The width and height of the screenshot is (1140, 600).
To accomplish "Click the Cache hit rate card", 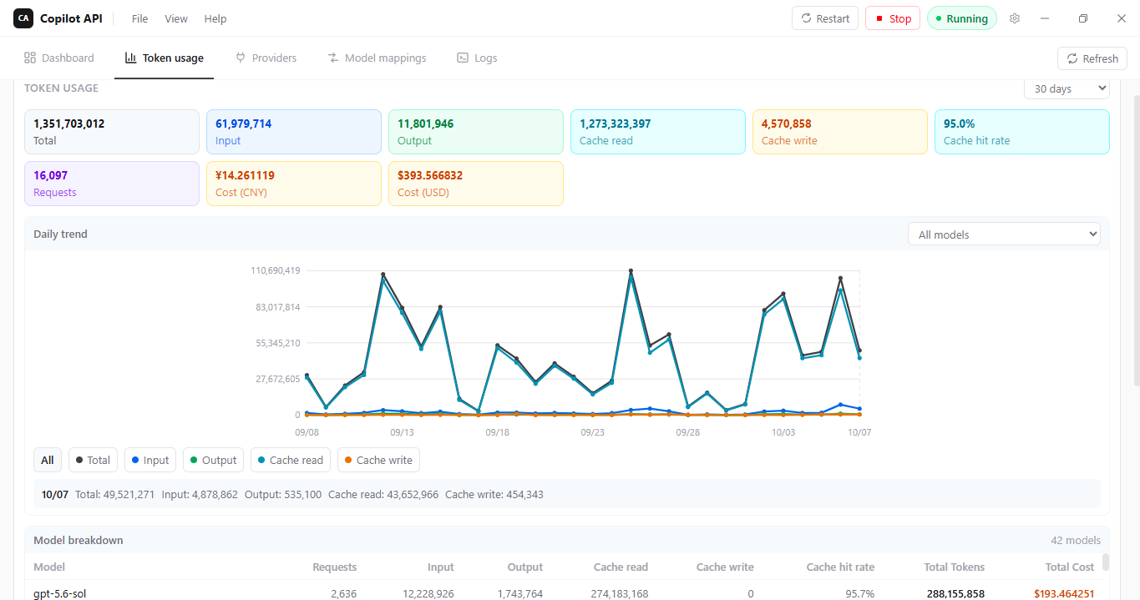I will [1022, 132].
